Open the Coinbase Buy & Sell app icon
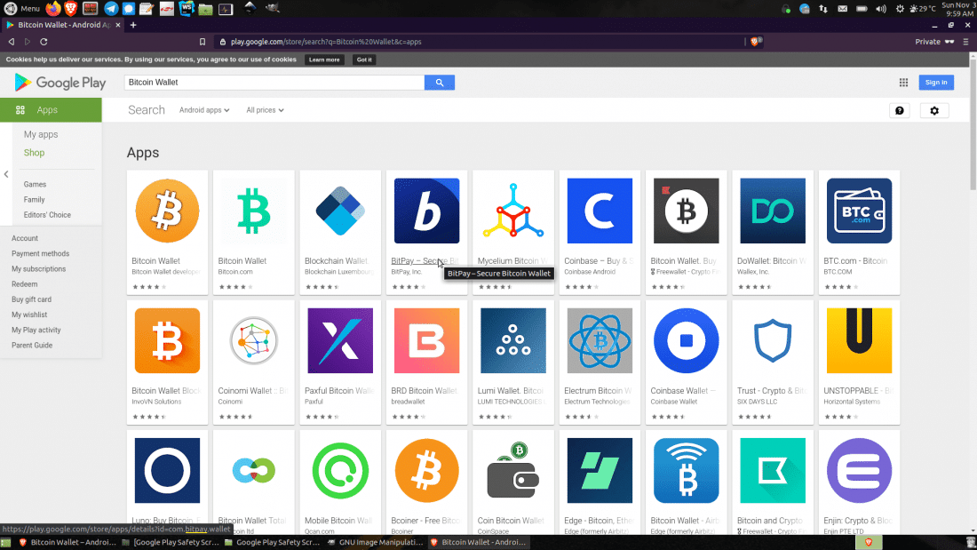Screen dimensions: 977x550 (600, 211)
